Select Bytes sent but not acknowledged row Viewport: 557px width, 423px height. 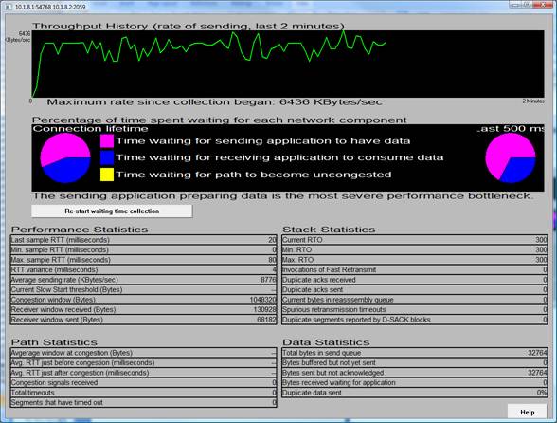[x=415, y=373]
